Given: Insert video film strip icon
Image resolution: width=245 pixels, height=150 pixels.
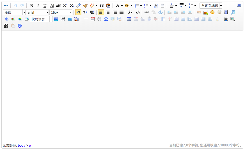Looking at the screenshot, I should 226,12.
